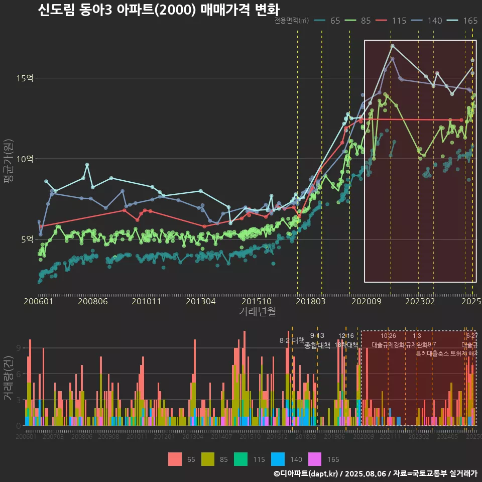
Task: Click '201407' on the volume chart x-axis
Action: point(221,436)
